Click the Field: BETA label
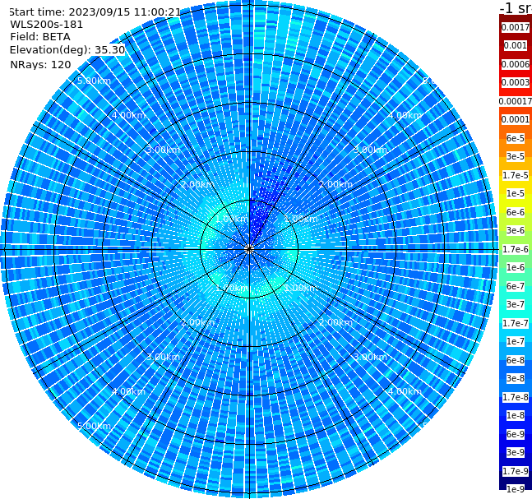This screenshot has height=499, width=532. (x=40, y=37)
